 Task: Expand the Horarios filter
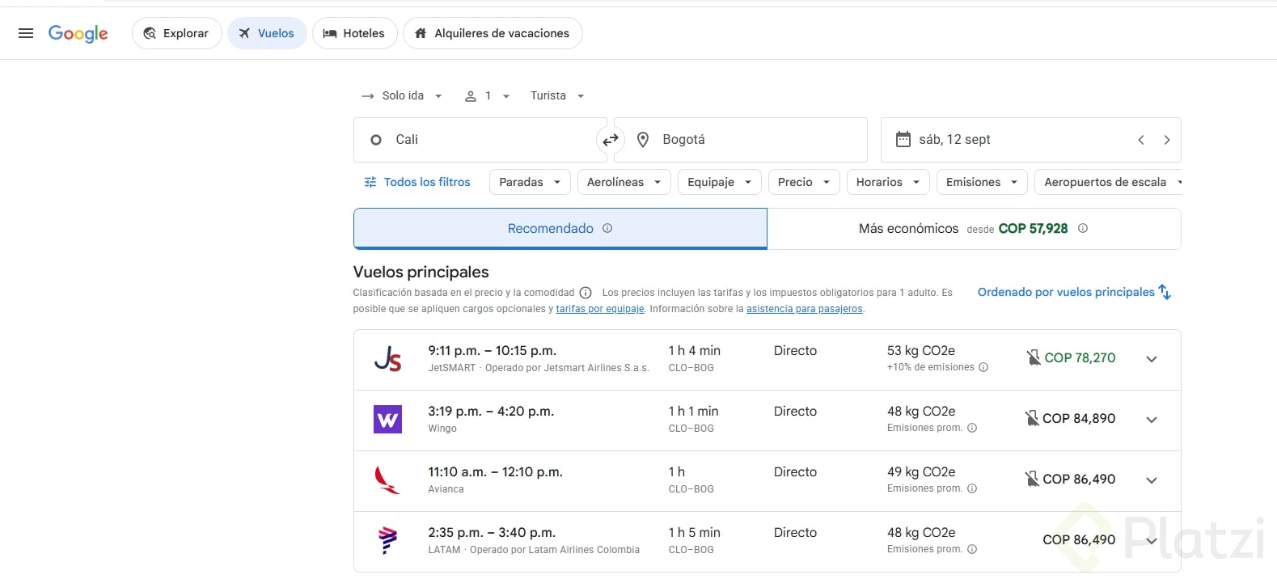click(888, 182)
